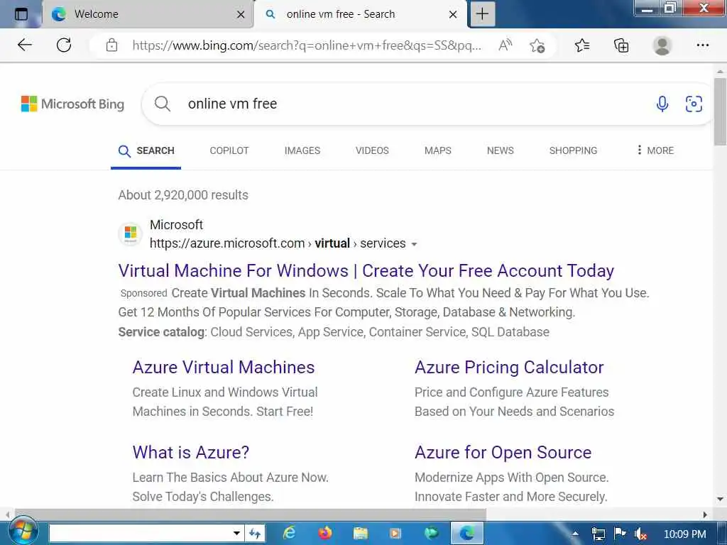Expand dropdown arrow beside azure URL
727x545 pixels.
(414, 244)
